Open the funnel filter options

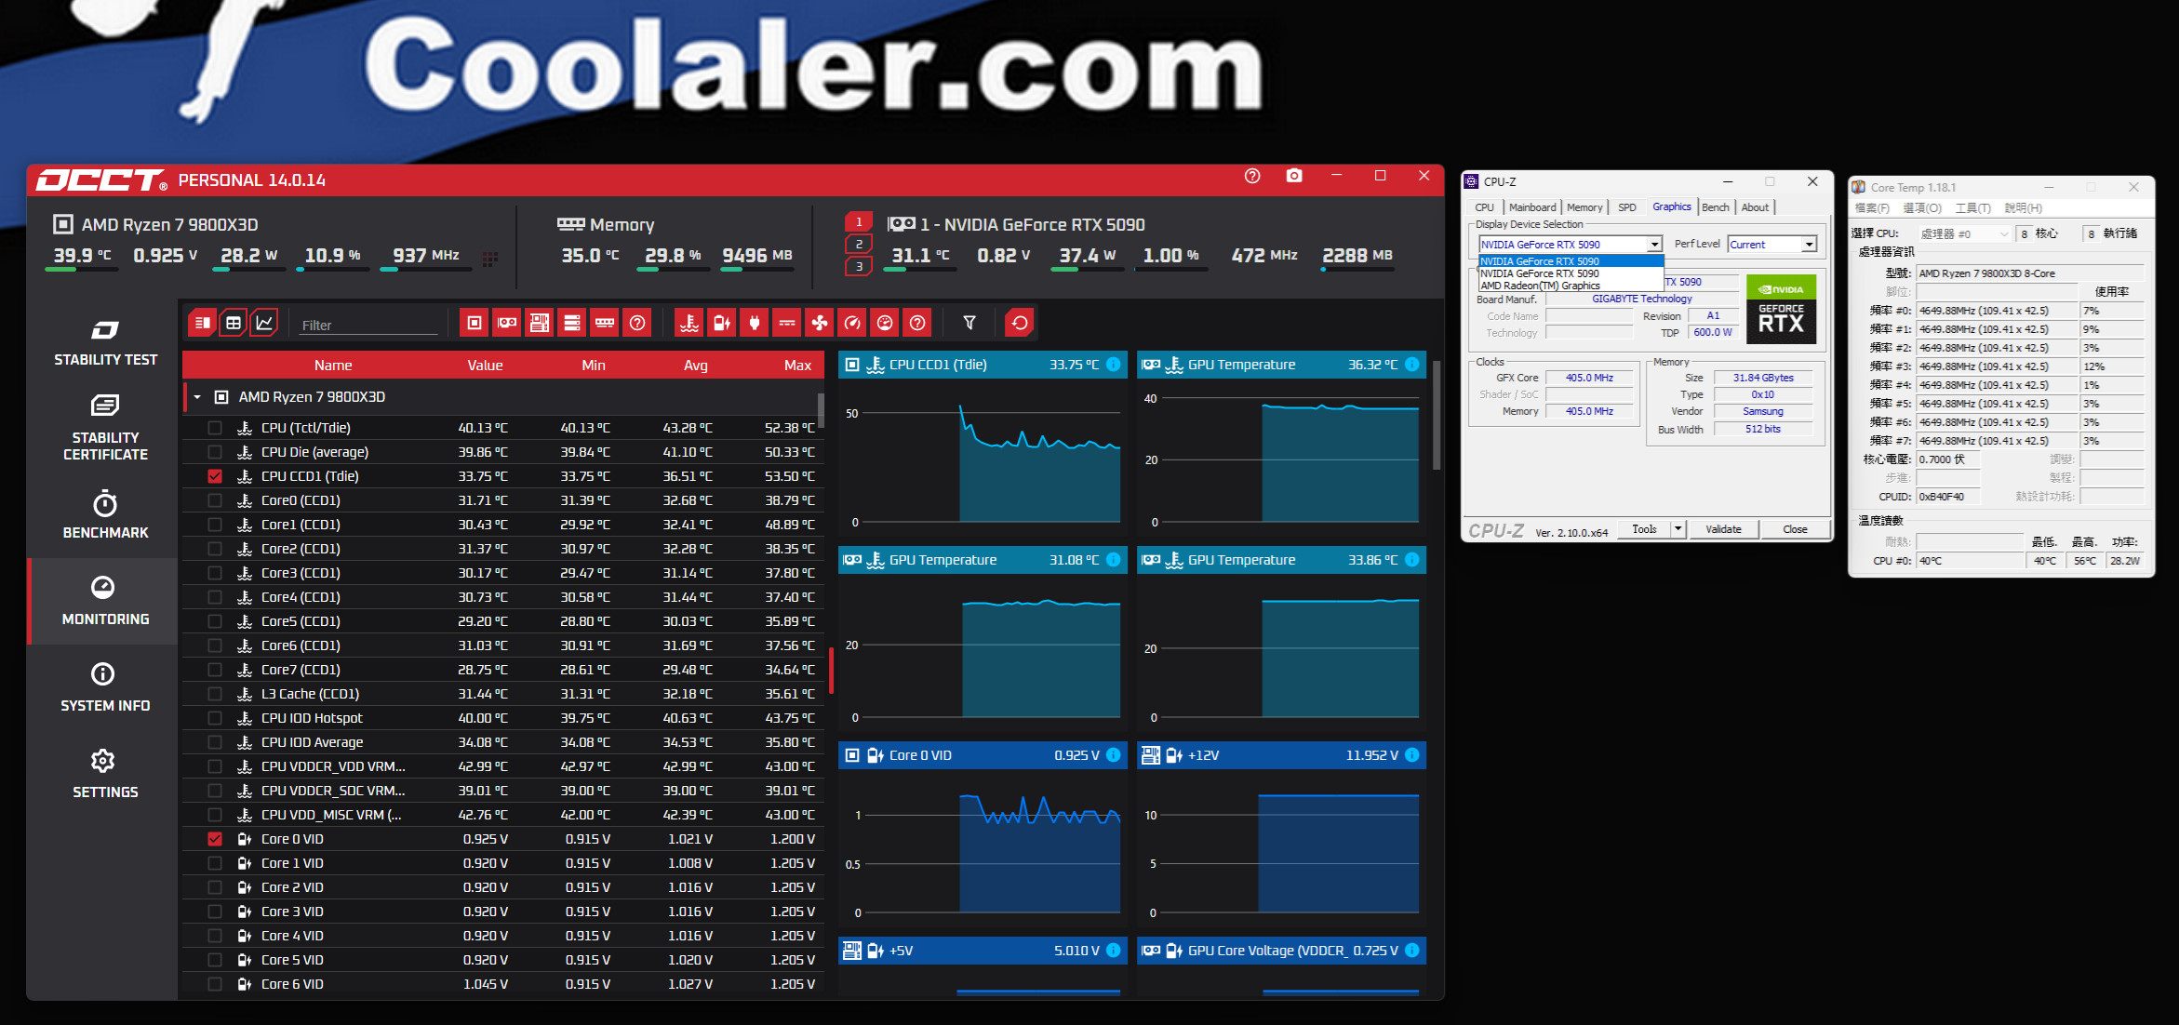(x=969, y=323)
